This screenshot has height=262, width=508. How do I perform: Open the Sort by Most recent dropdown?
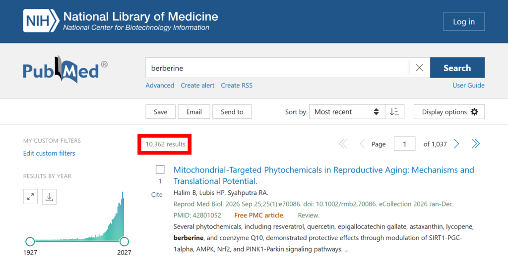(x=347, y=112)
